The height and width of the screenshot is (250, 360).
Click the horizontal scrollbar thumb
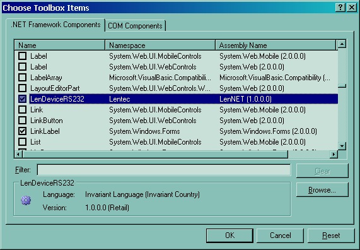(x=155, y=154)
